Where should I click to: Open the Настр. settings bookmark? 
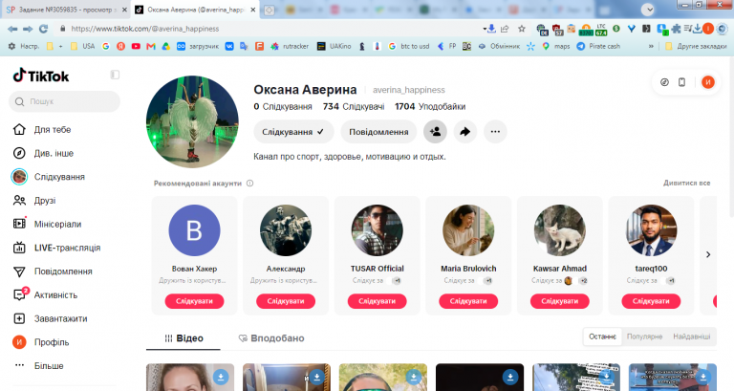point(24,46)
